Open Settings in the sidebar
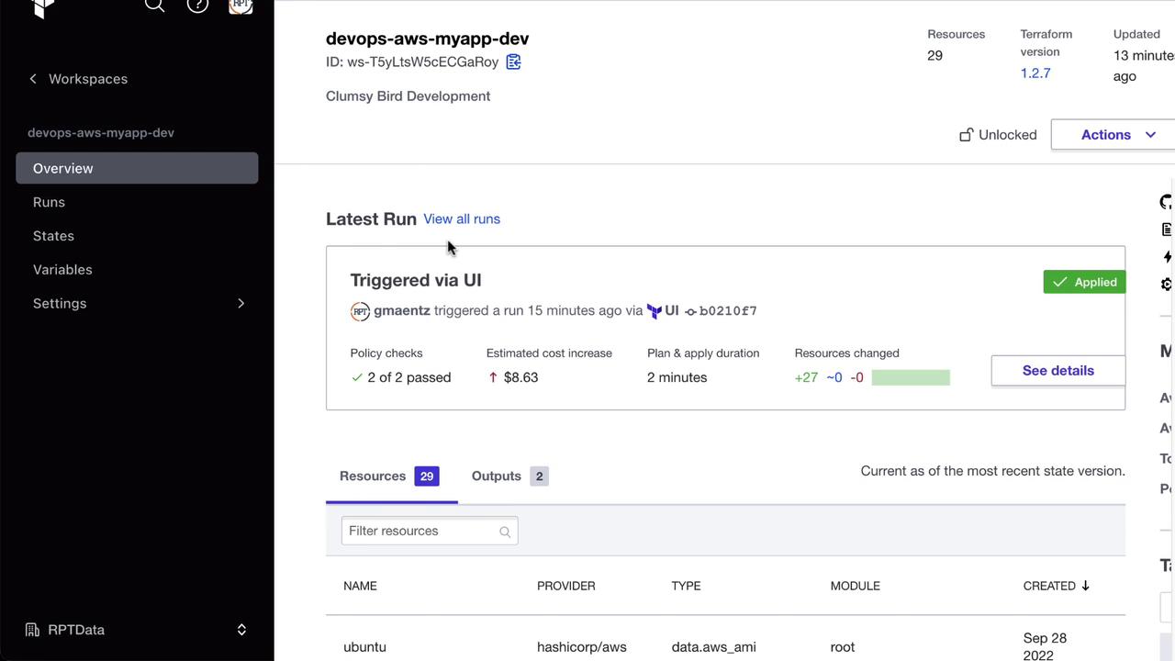 (60, 303)
